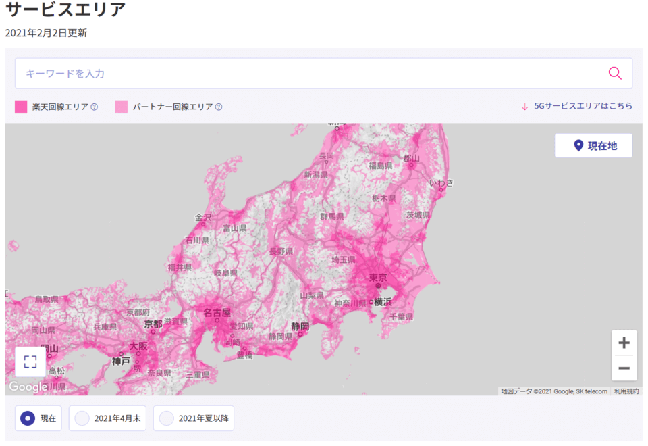Click the 茨城県 prefecture label
This screenshot has width=648, height=446.
click(x=418, y=215)
